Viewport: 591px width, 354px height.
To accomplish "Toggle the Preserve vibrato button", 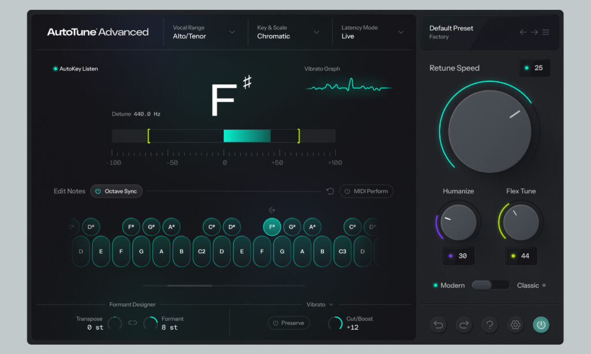I will [289, 323].
